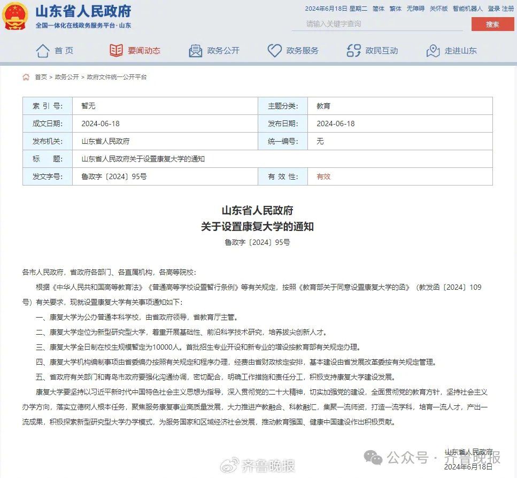
Task: Click item 一 about 公办普通本科学校
Action: (137, 317)
